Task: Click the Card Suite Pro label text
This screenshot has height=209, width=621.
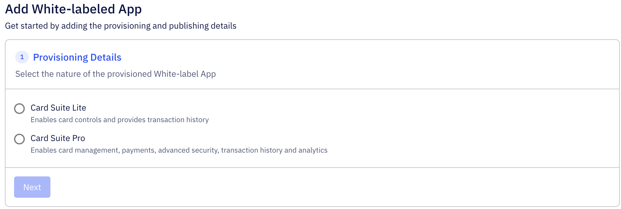Action: (57, 138)
